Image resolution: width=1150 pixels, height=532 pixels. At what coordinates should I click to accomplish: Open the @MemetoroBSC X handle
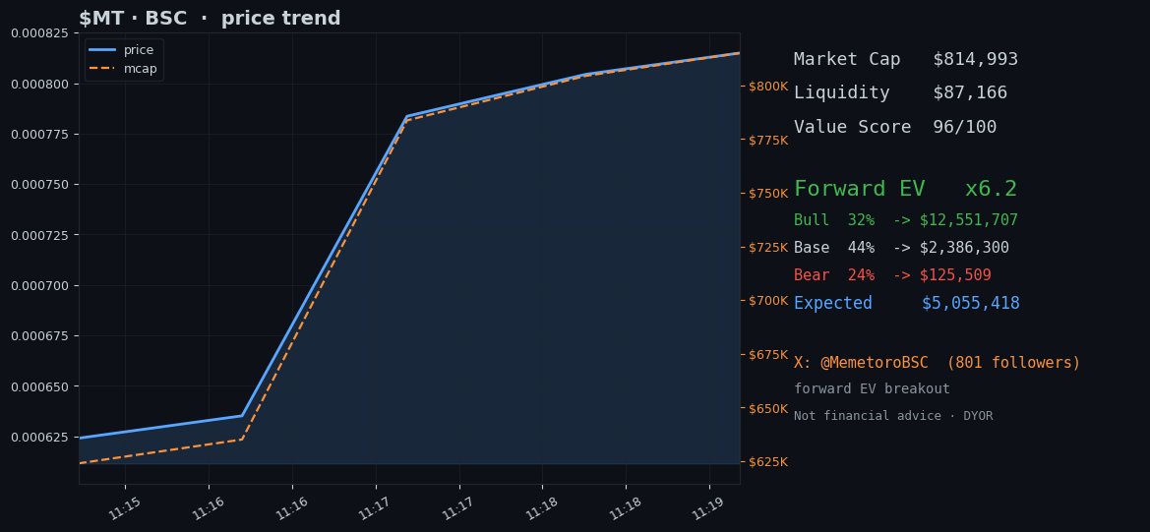(x=875, y=363)
